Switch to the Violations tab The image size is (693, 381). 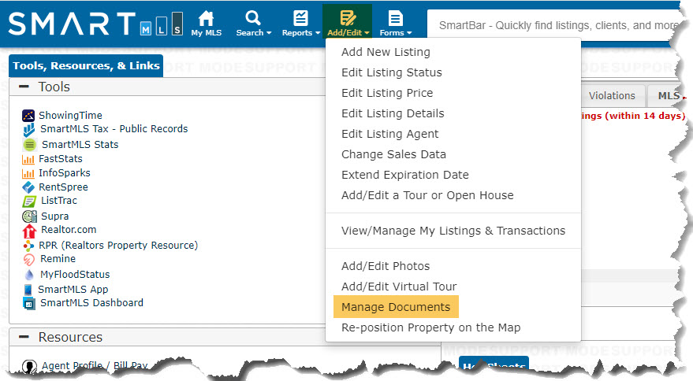(612, 96)
